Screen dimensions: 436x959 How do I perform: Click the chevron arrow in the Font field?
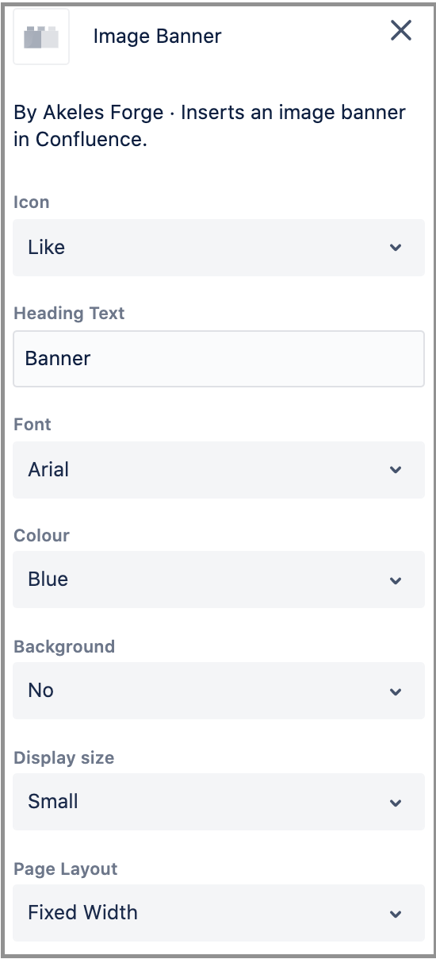point(396,470)
